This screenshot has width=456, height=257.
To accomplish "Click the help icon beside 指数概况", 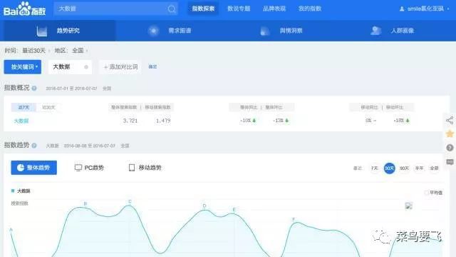I will [34, 88].
